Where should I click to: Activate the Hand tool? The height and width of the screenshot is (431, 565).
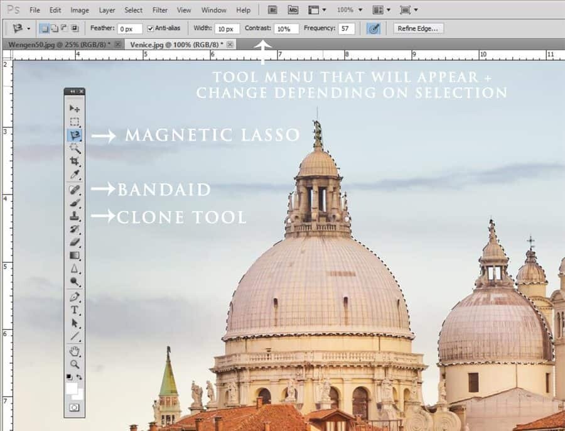tap(75, 351)
